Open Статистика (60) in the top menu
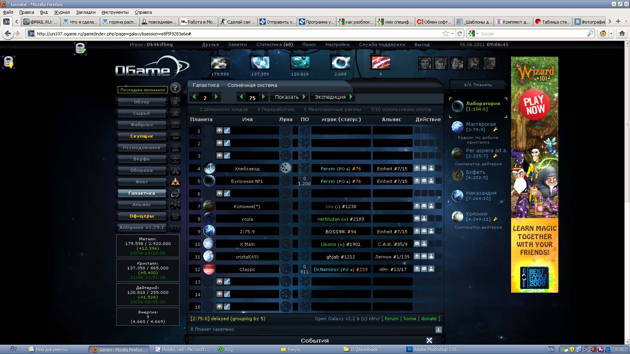630x354 pixels. 274,44
